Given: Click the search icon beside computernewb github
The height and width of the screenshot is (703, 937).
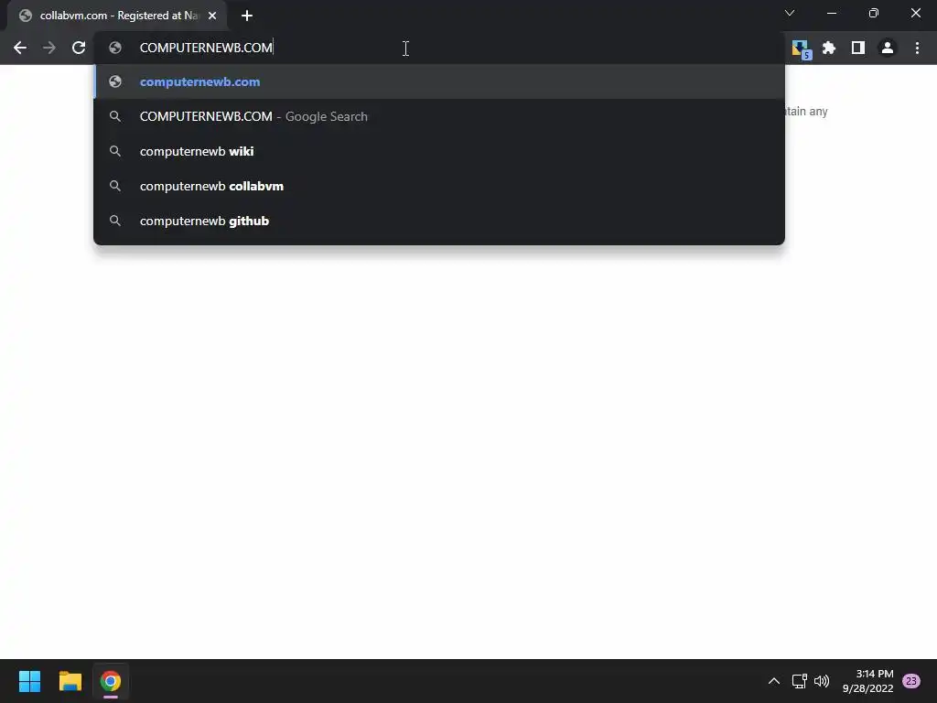Looking at the screenshot, I should tap(115, 221).
